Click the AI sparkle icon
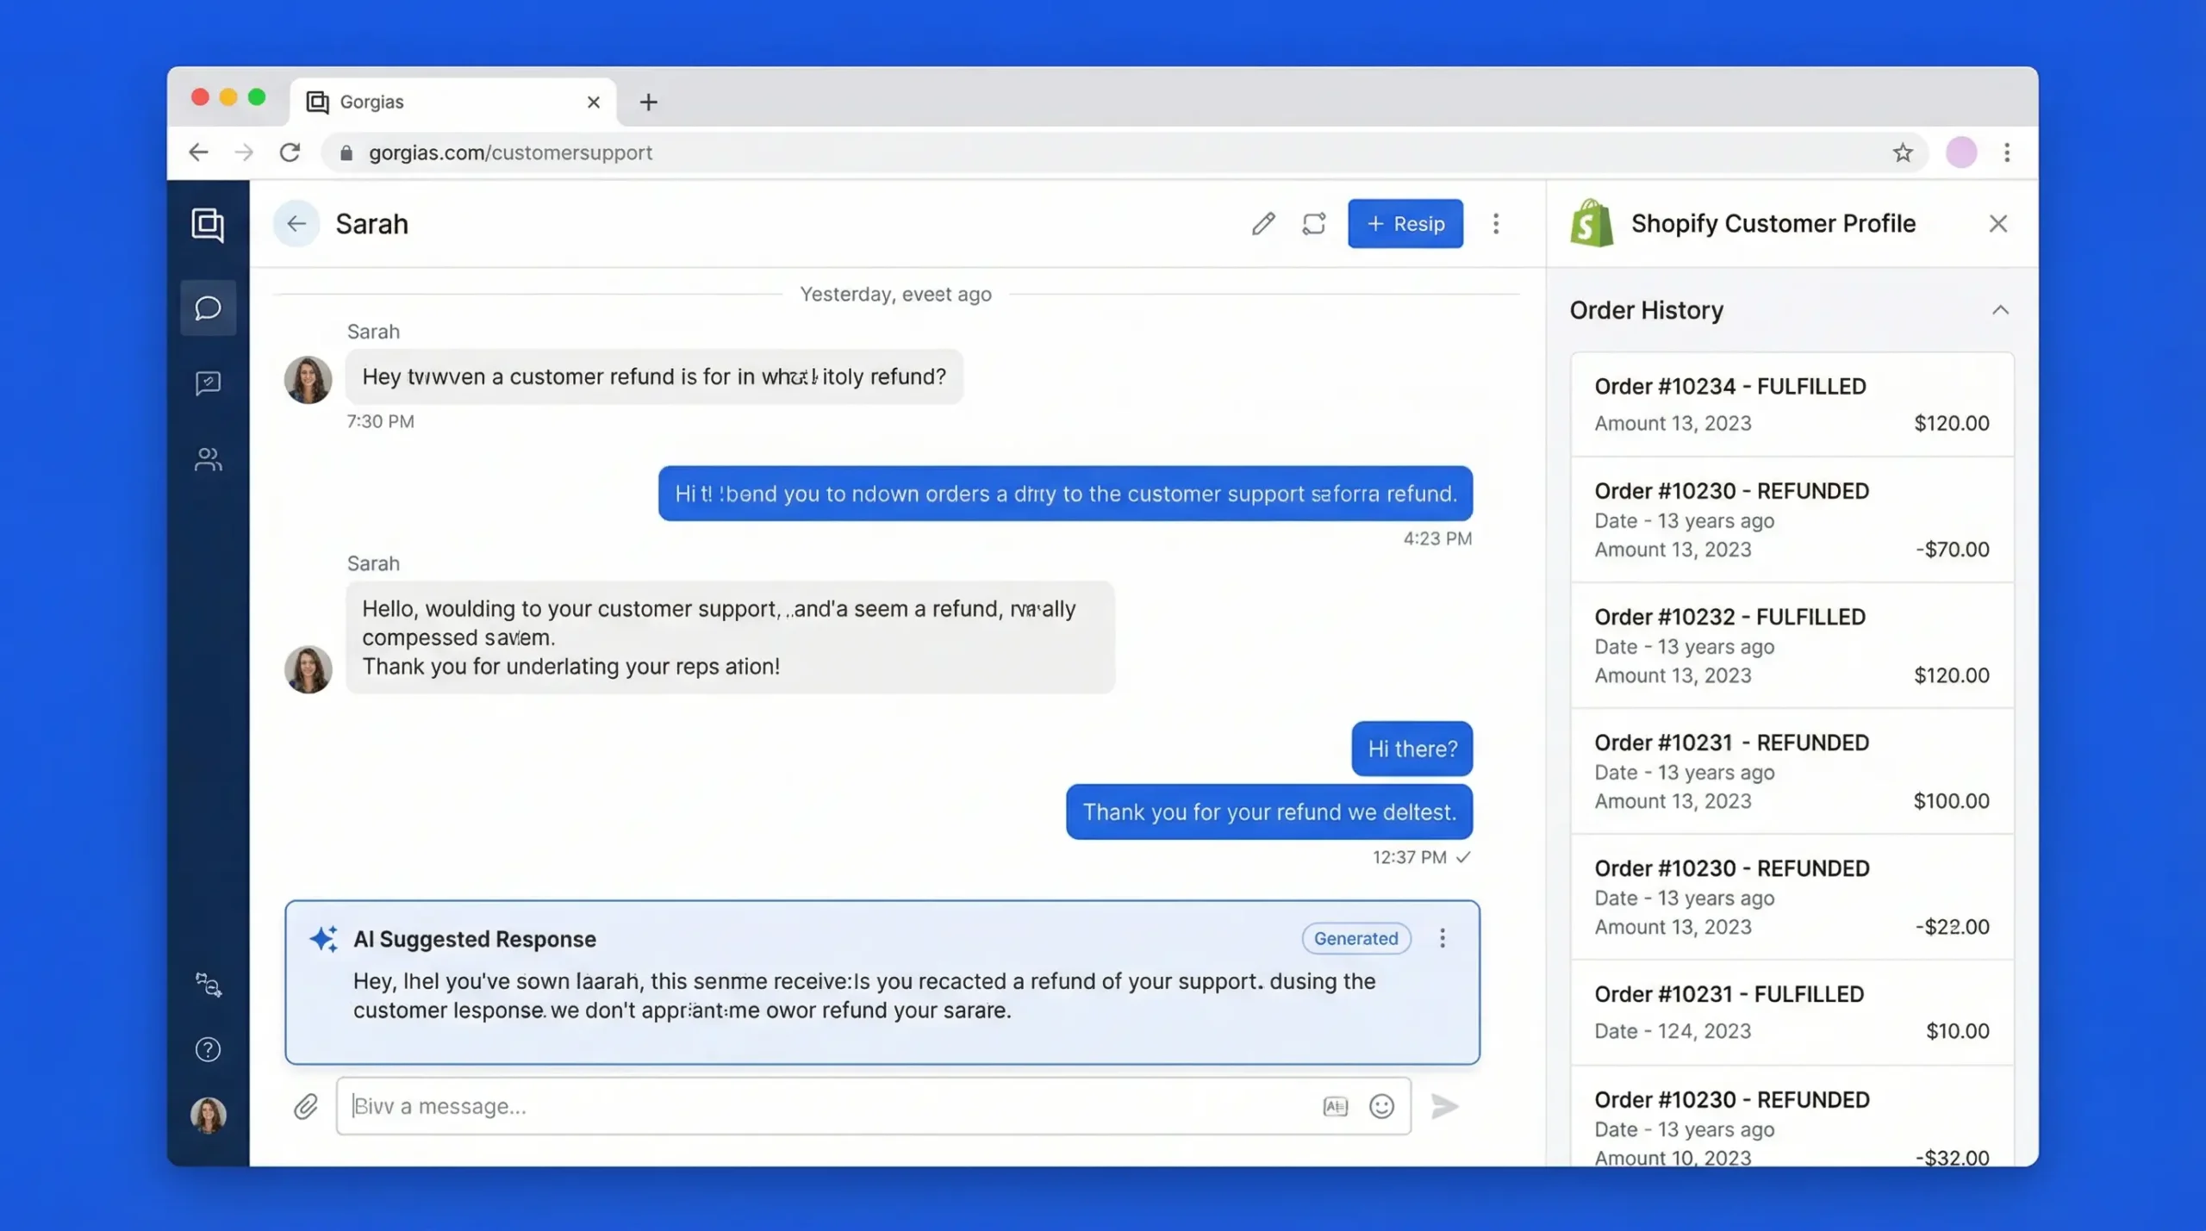This screenshot has width=2206, height=1231. (324, 939)
